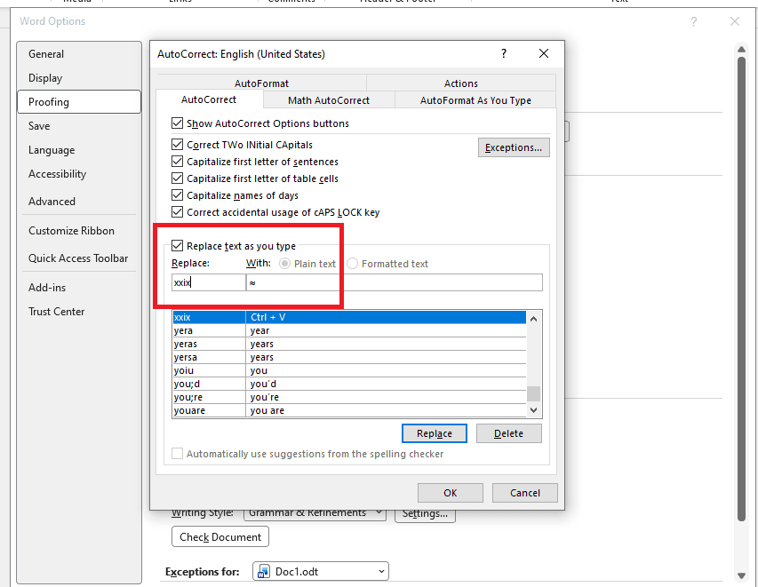The width and height of the screenshot is (758, 587).
Task: Toggle Automatically use suggestions from spelling checker
Action: coord(178,454)
